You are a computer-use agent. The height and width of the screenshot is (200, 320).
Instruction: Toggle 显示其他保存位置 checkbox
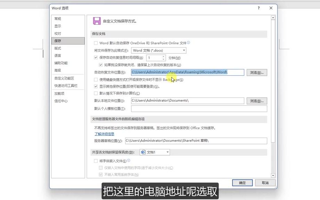[x=96, y=86]
